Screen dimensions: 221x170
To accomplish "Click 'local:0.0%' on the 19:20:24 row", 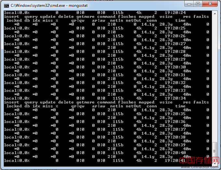I will tap(17, 13).
